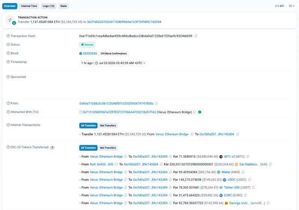This screenshot has height=210, width=299.
Task: Open the list options dropdown at top right
Action: click(292, 6)
